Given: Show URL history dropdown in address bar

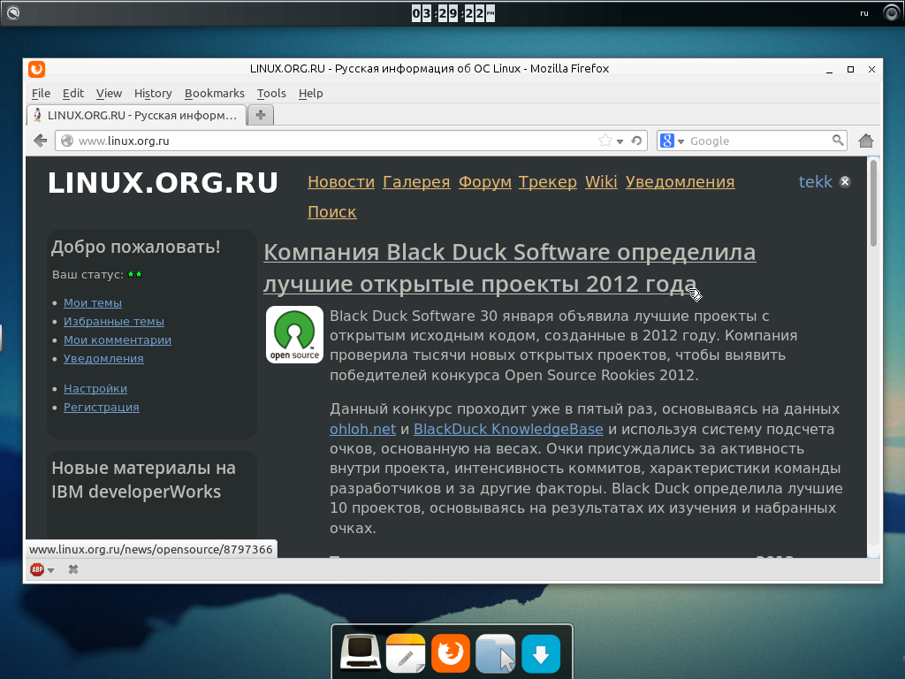Looking at the screenshot, I should point(620,141).
